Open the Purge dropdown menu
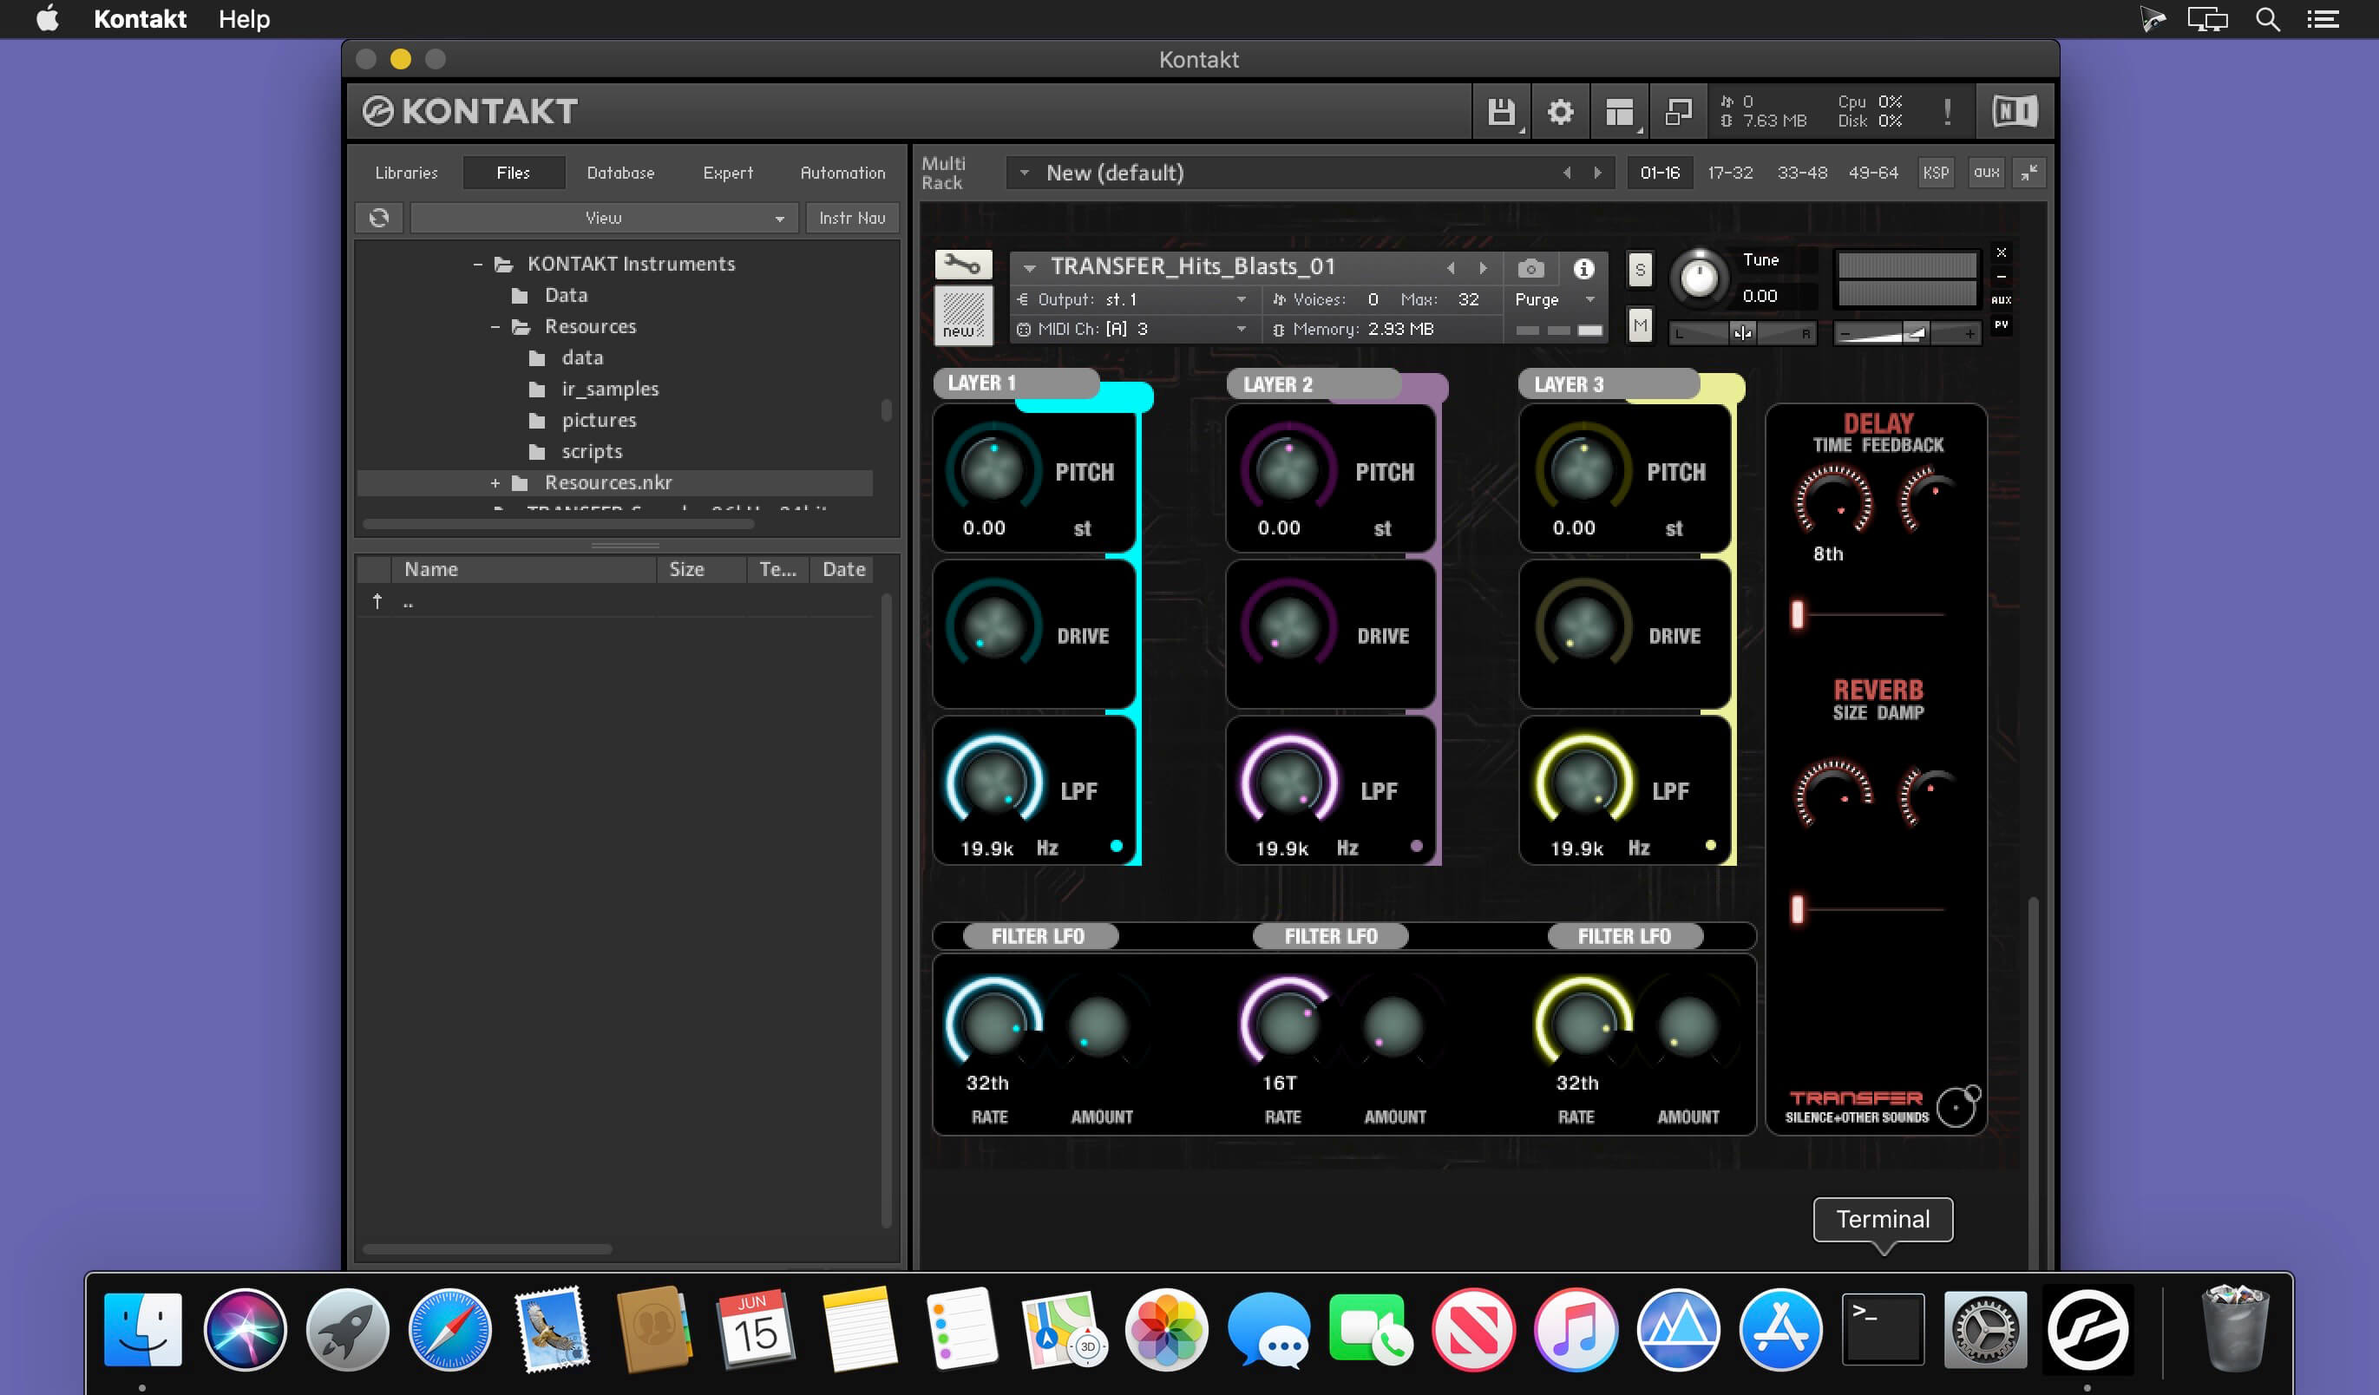 (x=1555, y=299)
